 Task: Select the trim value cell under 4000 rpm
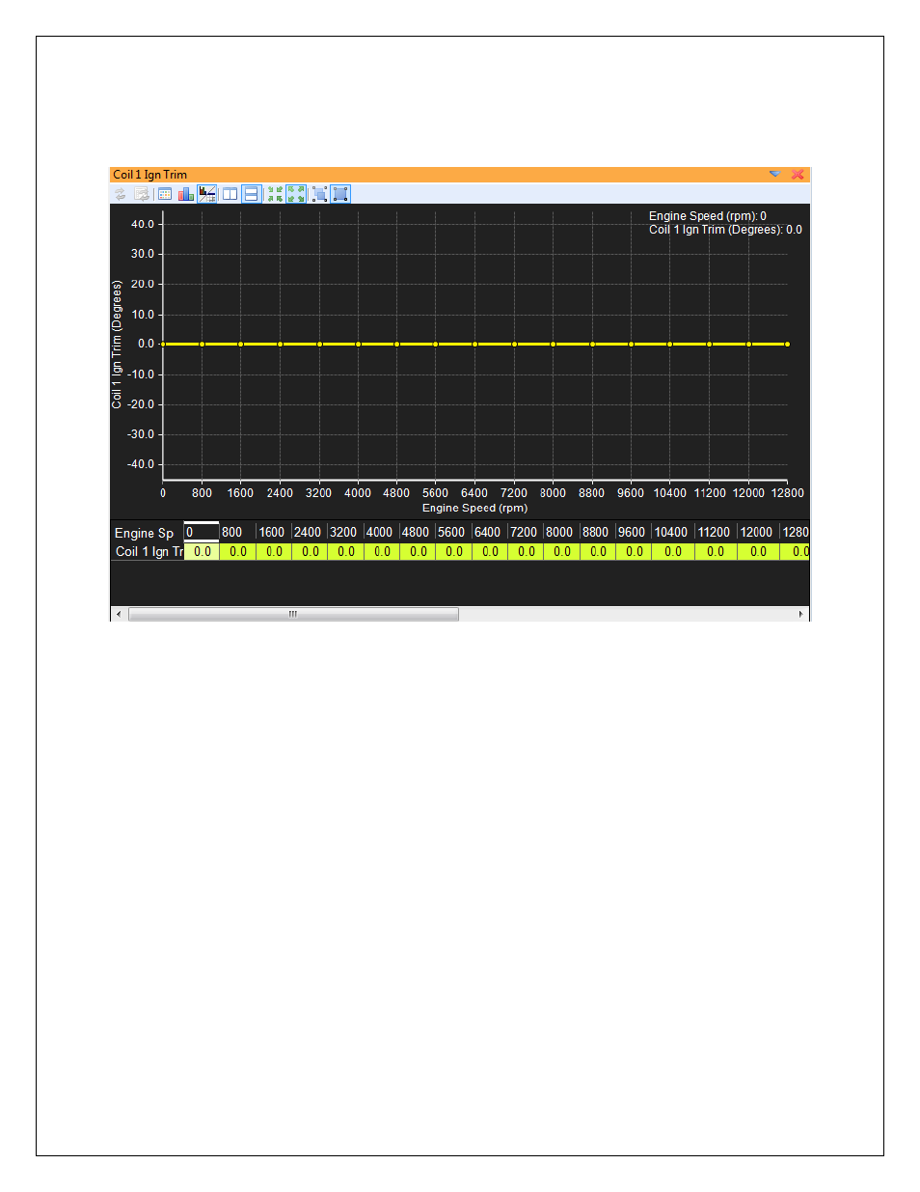(x=382, y=552)
